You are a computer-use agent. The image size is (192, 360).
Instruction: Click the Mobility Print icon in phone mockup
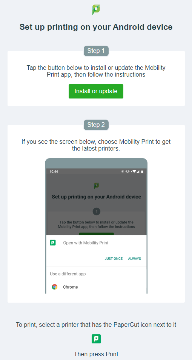(x=53, y=243)
